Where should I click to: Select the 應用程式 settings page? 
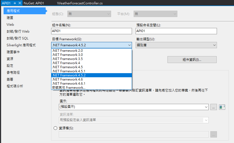coord(25,11)
